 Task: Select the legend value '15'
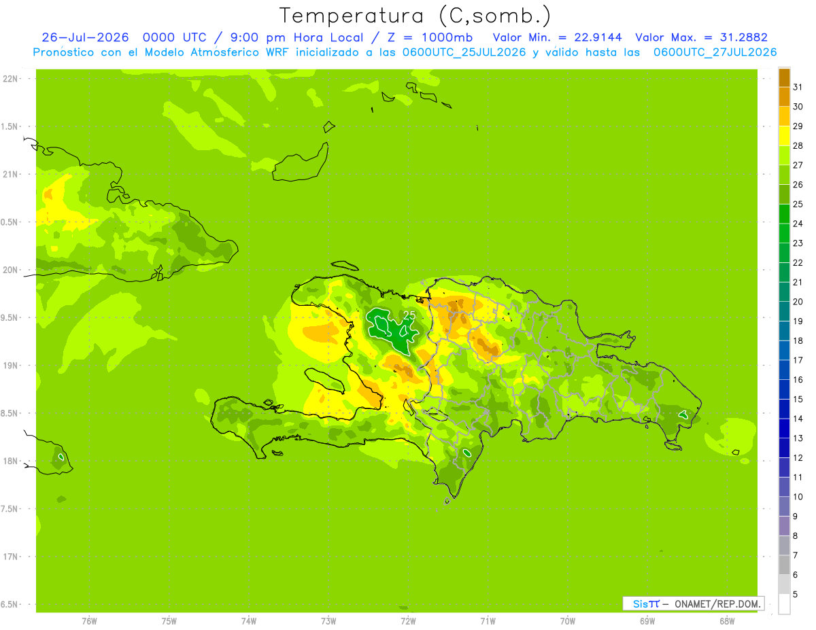coord(798,399)
